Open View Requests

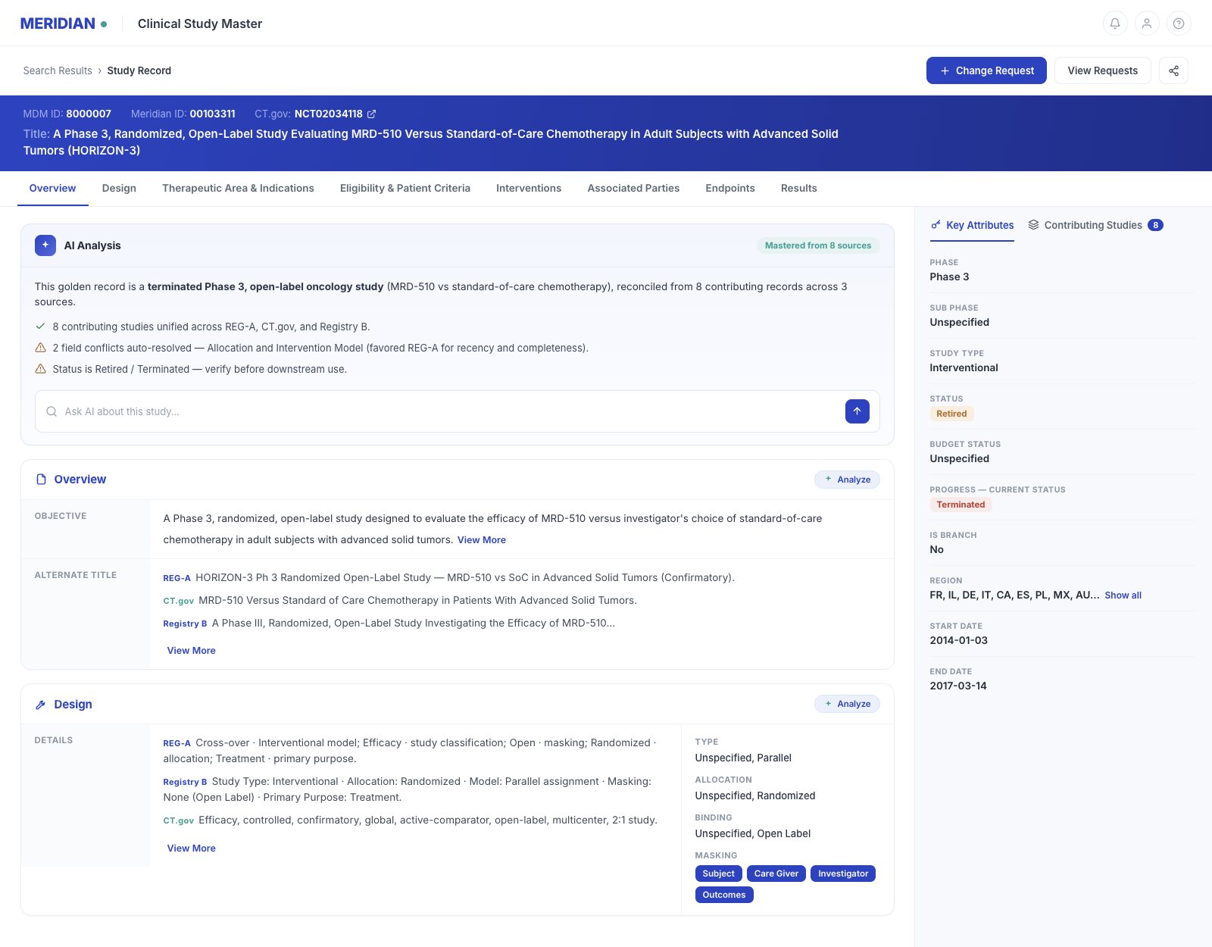1102,70
